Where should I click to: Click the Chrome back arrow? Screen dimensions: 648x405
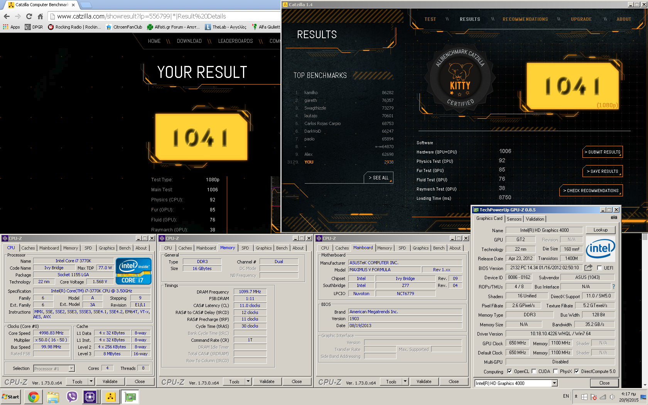click(7, 16)
